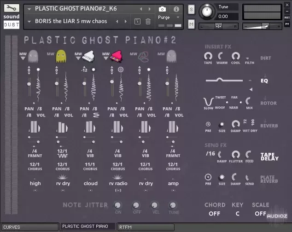Viewport: 292px width, 232px height.
Task: Adjust the TAPE insert FX knob
Action: [208, 56]
